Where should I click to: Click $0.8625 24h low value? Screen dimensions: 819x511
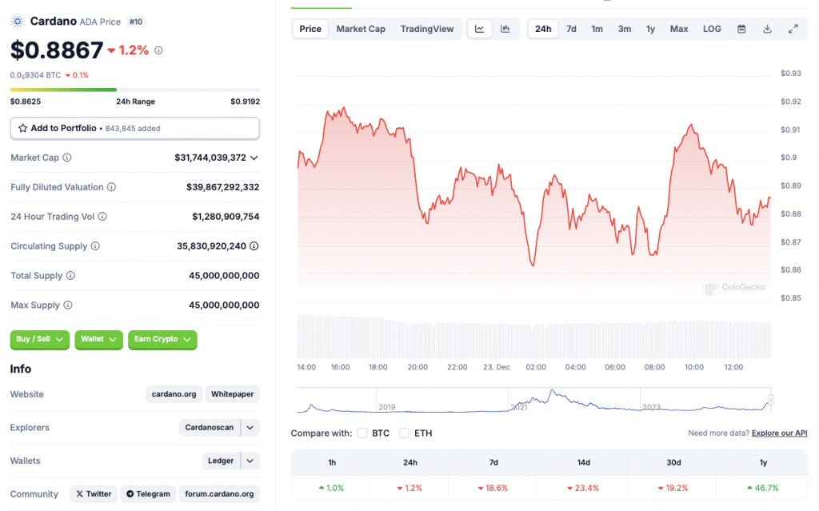coord(26,102)
